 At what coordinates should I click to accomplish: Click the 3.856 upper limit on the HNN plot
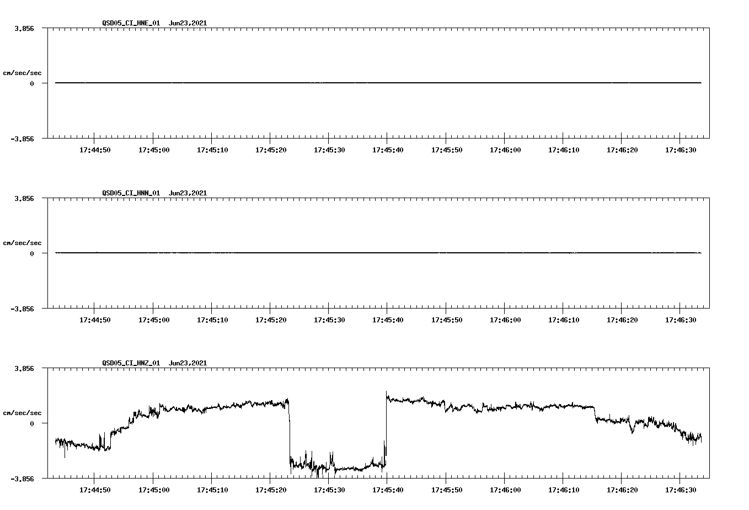(24, 198)
